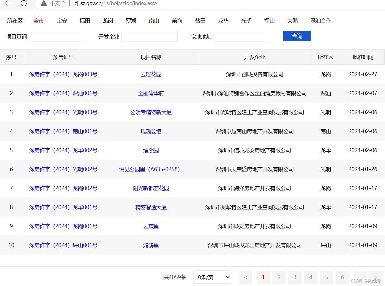385x286 pixels.
Task: Go to page 3
Action: click(295, 277)
